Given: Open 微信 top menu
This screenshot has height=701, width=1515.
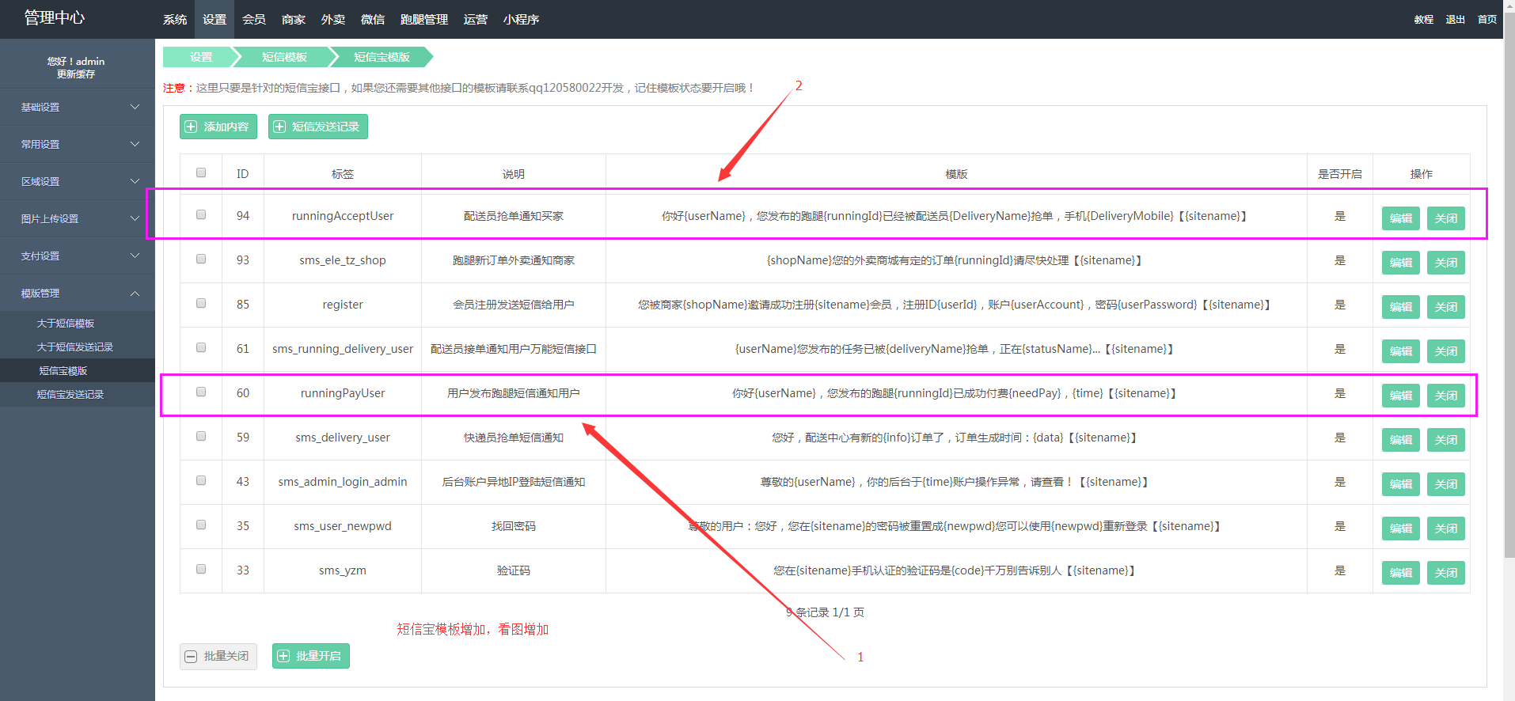Looking at the screenshot, I should click(x=373, y=19).
